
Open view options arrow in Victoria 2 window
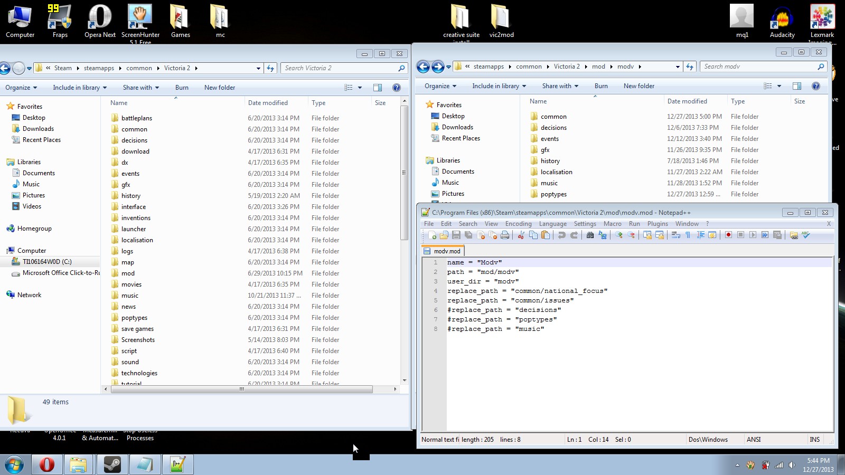tap(360, 88)
